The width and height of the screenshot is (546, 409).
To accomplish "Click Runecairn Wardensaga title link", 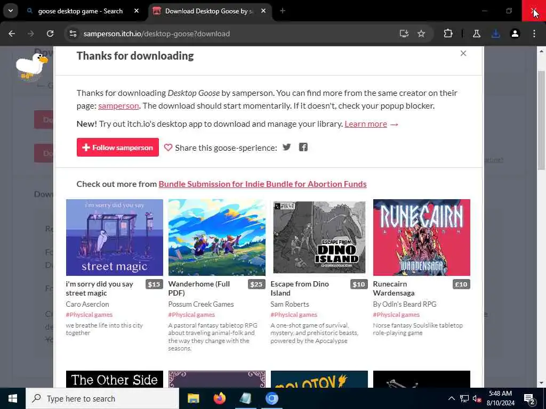I will tap(394, 288).
